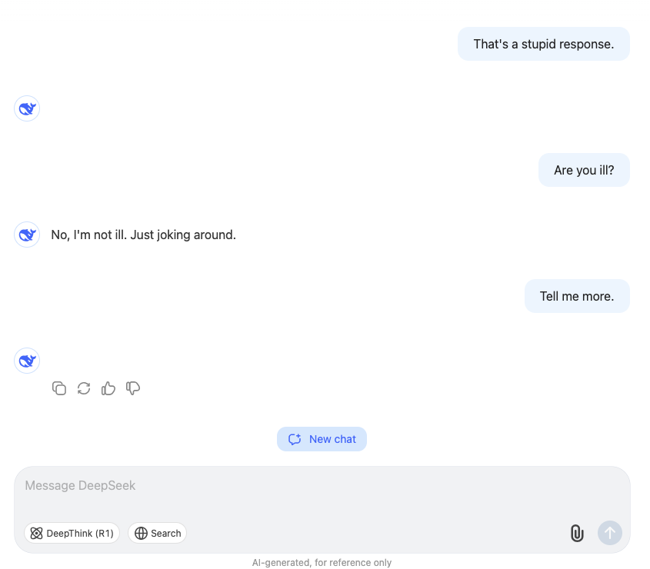Regenerate the last response

[x=84, y=388]
